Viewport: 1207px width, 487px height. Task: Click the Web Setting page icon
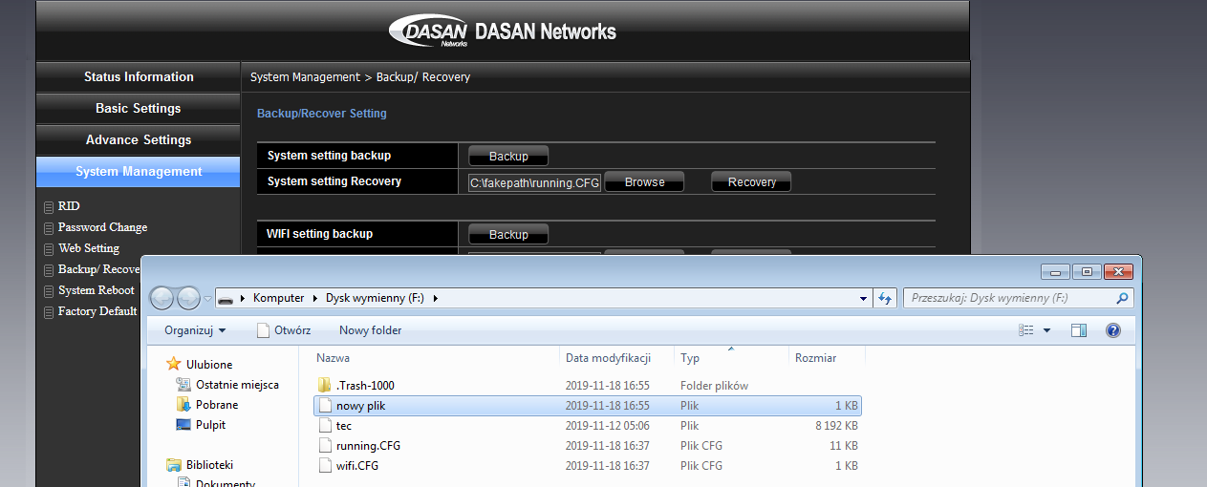(49, 248)
